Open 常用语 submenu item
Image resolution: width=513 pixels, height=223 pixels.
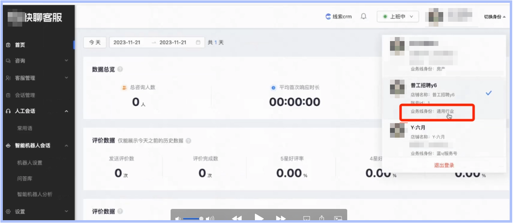(x=25, y=128)
